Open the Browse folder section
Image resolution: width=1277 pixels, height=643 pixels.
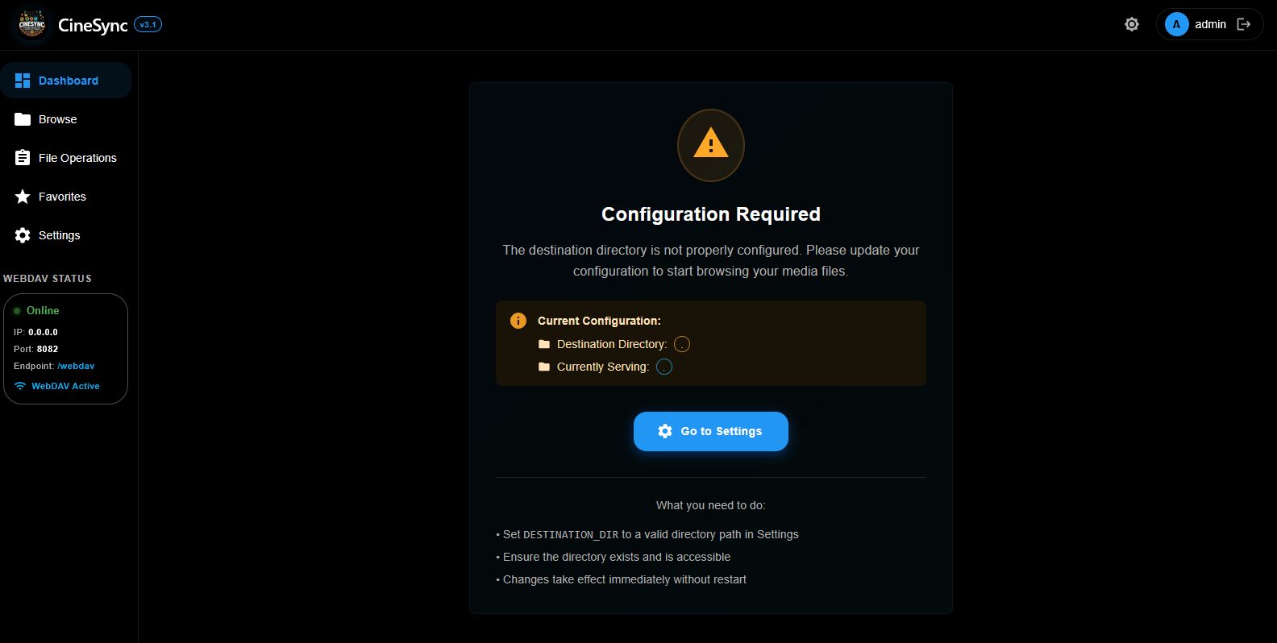click(56, 119)
